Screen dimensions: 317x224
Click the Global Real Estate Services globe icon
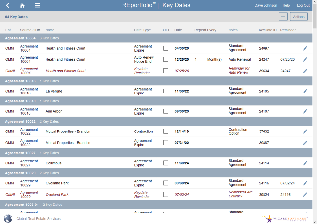7,218
